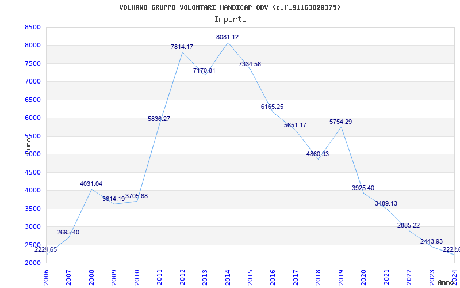Click the Anno x-axis title
Viewport: 460px width, 288px height.
click(x=446, y=283)
